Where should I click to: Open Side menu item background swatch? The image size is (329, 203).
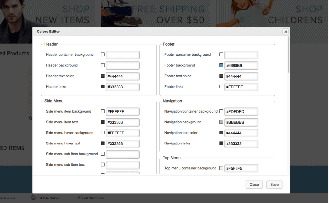[x=102, y=111]
